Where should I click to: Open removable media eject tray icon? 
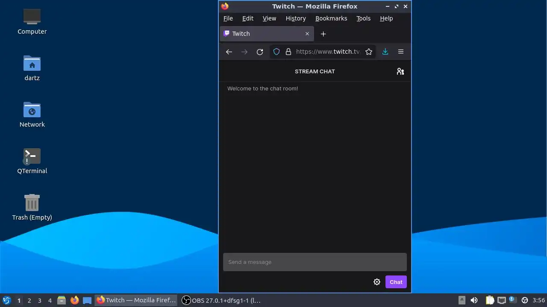(462, 300)
